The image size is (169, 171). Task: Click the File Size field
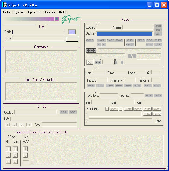[38, 38]
